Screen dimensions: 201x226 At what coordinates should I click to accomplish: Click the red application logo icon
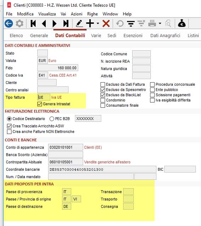pos(9,5)
